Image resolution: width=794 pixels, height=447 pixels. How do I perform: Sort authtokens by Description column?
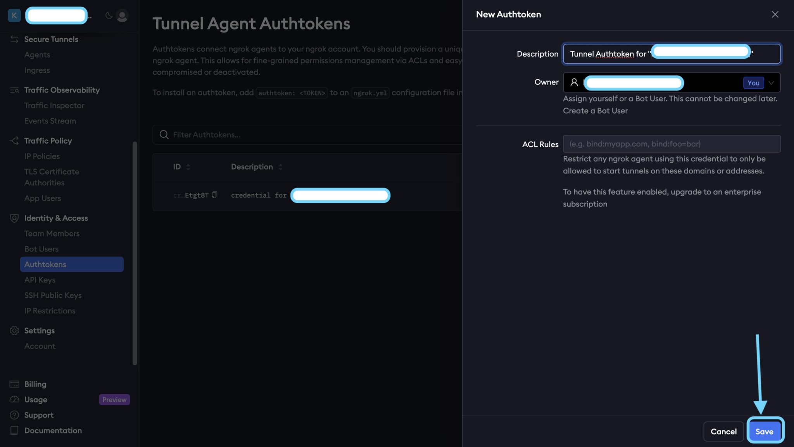point(280,167)
